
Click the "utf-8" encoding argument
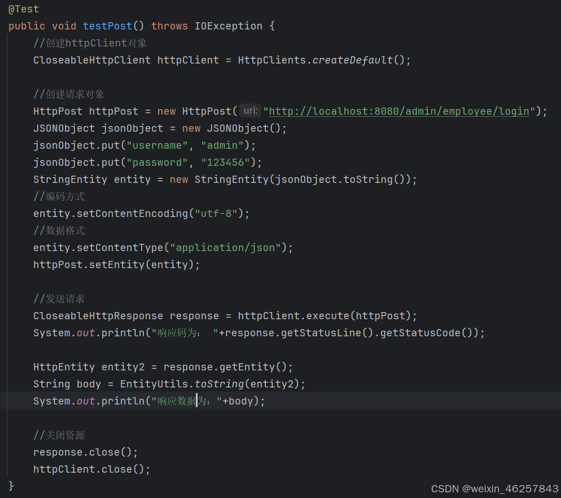(x=216, y=213)
